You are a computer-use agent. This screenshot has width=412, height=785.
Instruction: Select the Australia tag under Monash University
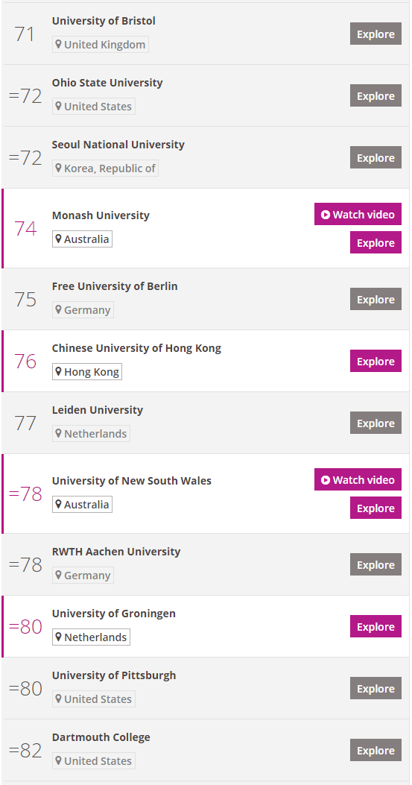coord(82,239)
